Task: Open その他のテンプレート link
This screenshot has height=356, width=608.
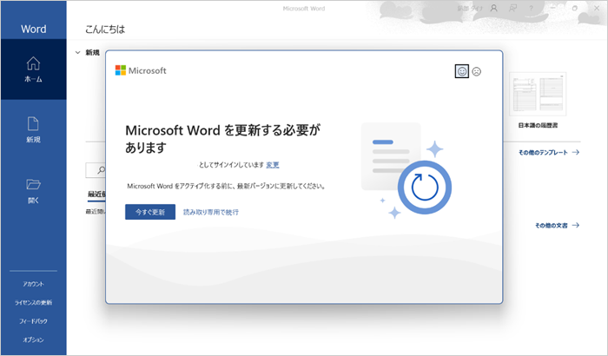Action: (549, 153)
